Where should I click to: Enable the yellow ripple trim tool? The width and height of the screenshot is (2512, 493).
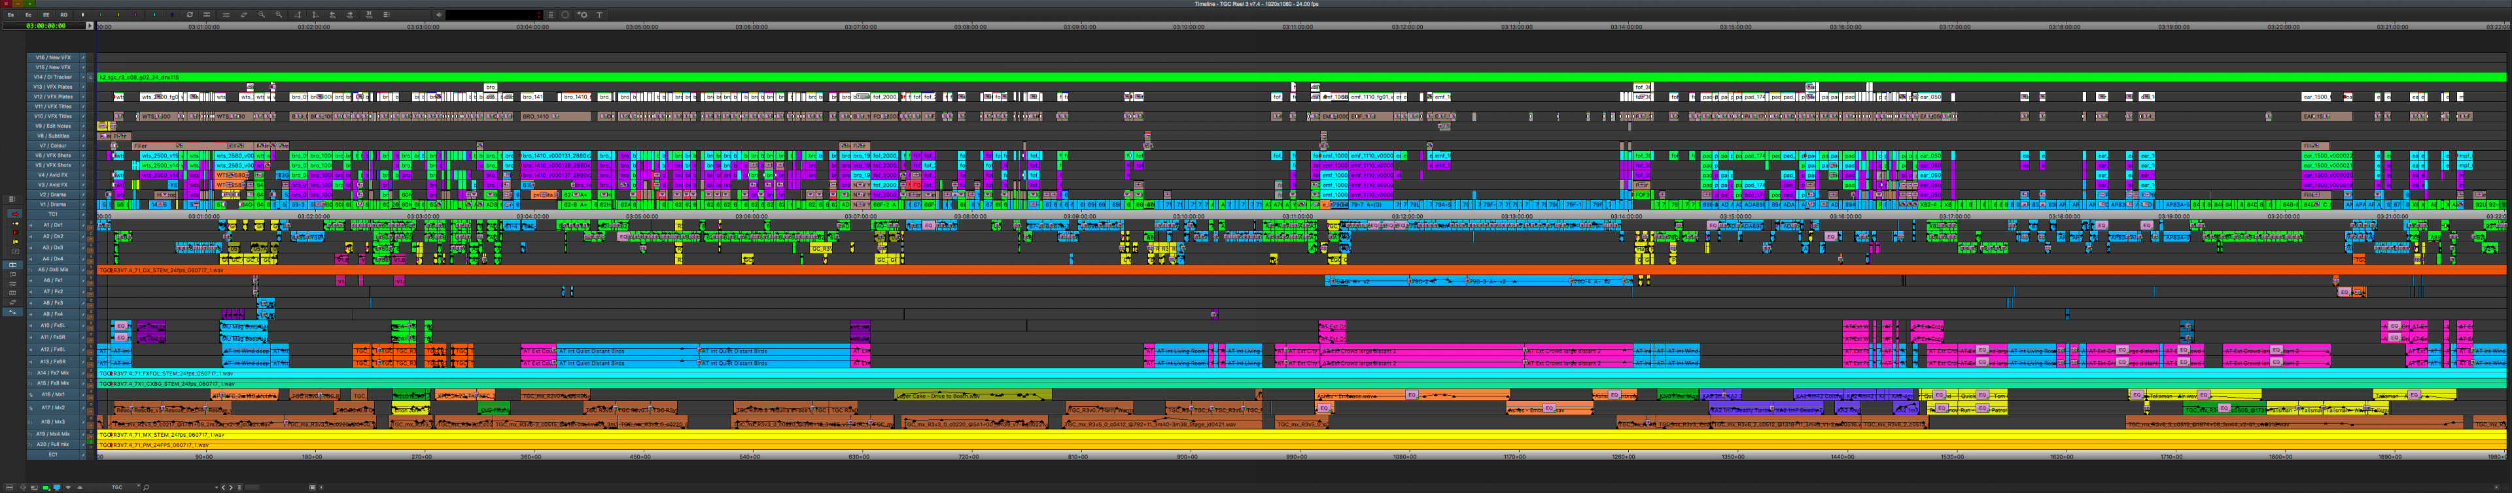click(16, 242)
